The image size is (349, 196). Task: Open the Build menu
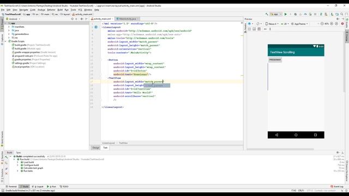pos(60,10)
